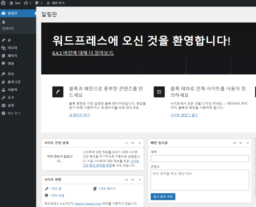Focus the 제목 title input field
256x207 pixels.
[x=200, y=158]
